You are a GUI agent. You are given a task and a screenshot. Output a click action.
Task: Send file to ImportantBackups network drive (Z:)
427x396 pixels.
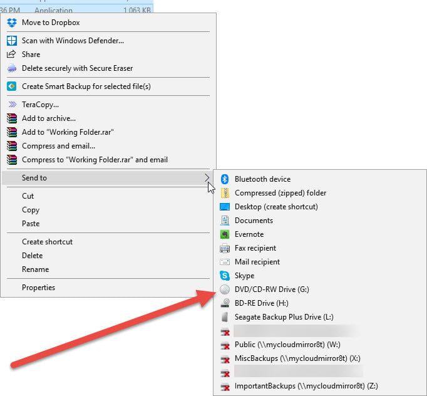pyautogui.click(x=306, y=386)
